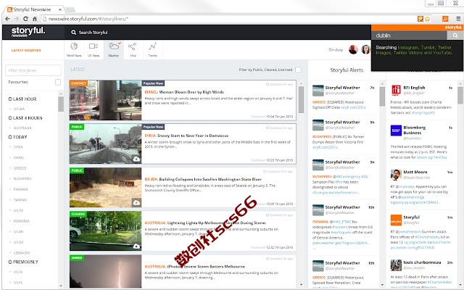
Task: Open Building Collapses Into Swollen Washington State River
Action: [210, 179]
